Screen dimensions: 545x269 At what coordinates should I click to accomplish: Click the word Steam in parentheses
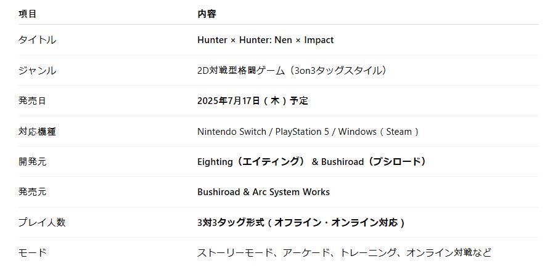click(x=399, y=131)
